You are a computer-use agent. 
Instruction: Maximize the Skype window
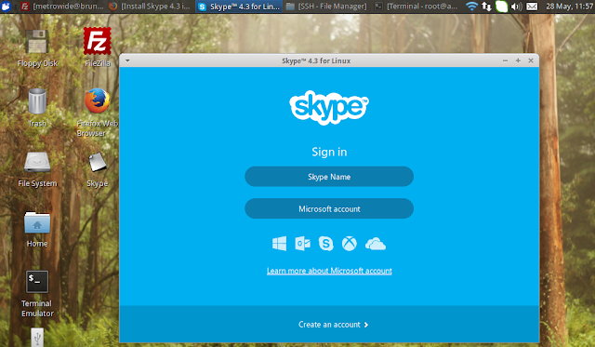pos(518,60)
